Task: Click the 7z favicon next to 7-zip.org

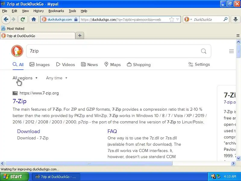Action: click(x=15, y=93)
